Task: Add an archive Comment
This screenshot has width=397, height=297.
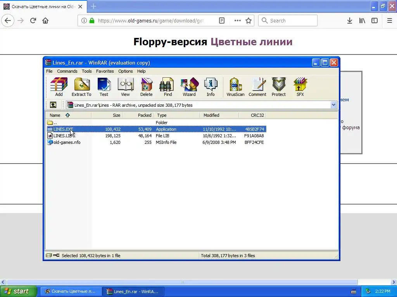Action: click(x=257, y=87)
